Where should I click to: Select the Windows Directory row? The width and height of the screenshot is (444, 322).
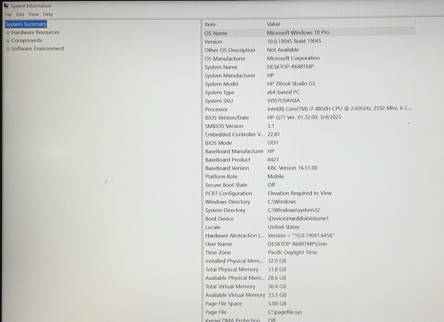(x=309, y=202)
